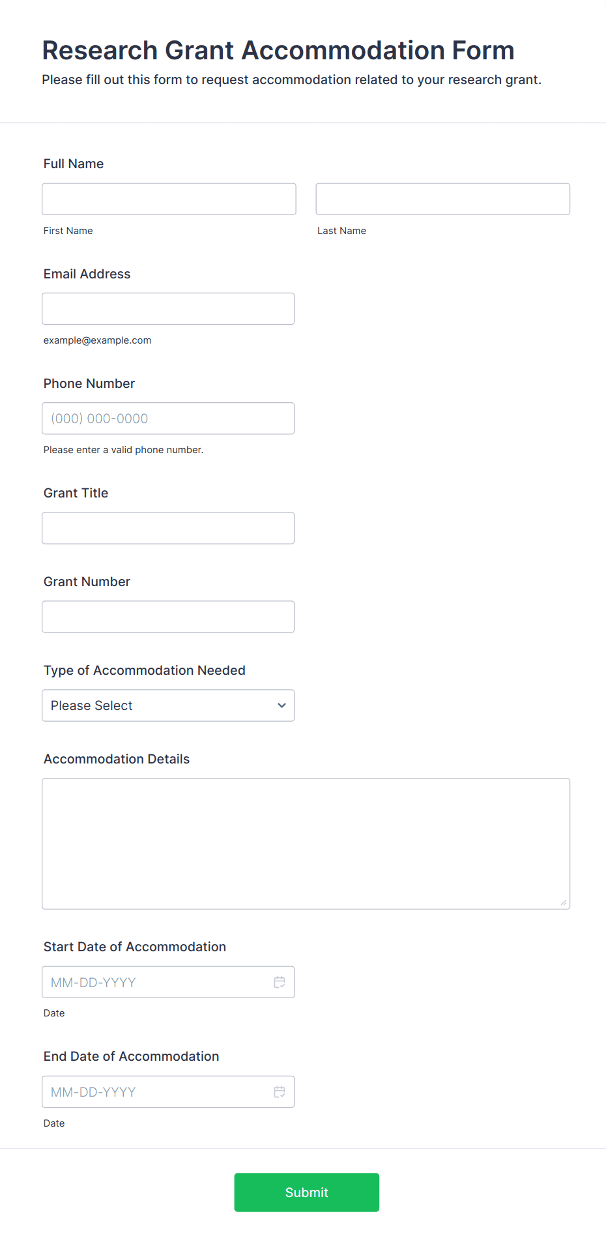The image size is (606, 1244).
Task: Click the Full Name label
Action: (x=74, y=164)
